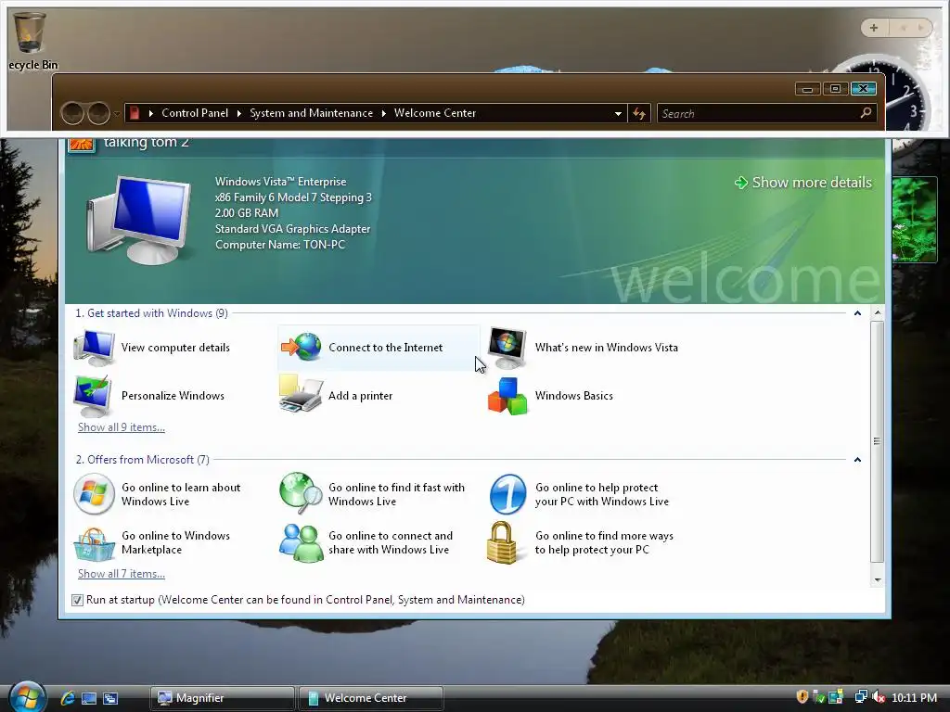Click the vertical scrollbar thumb
This screenshot has height=712, width=950.
click(878, 442)
